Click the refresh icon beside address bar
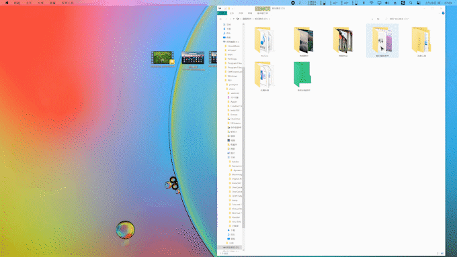The height and width of the screenshot is (257, 457). (378, 19)
